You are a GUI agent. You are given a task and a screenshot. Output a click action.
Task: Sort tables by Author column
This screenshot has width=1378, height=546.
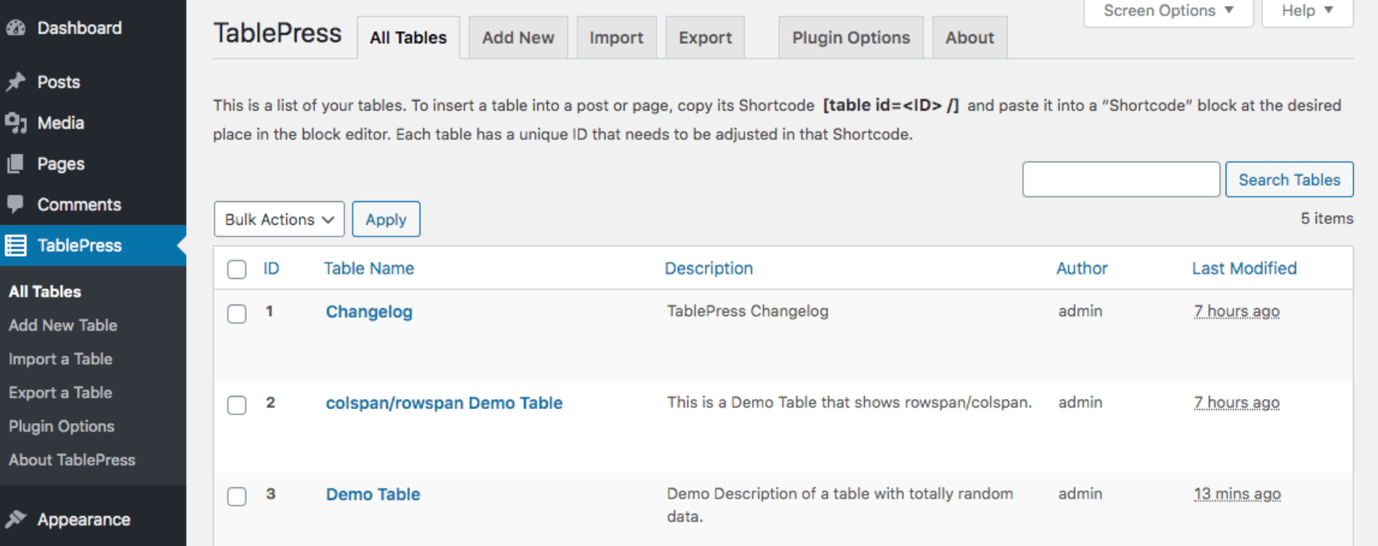click(x=1081, y=269)
